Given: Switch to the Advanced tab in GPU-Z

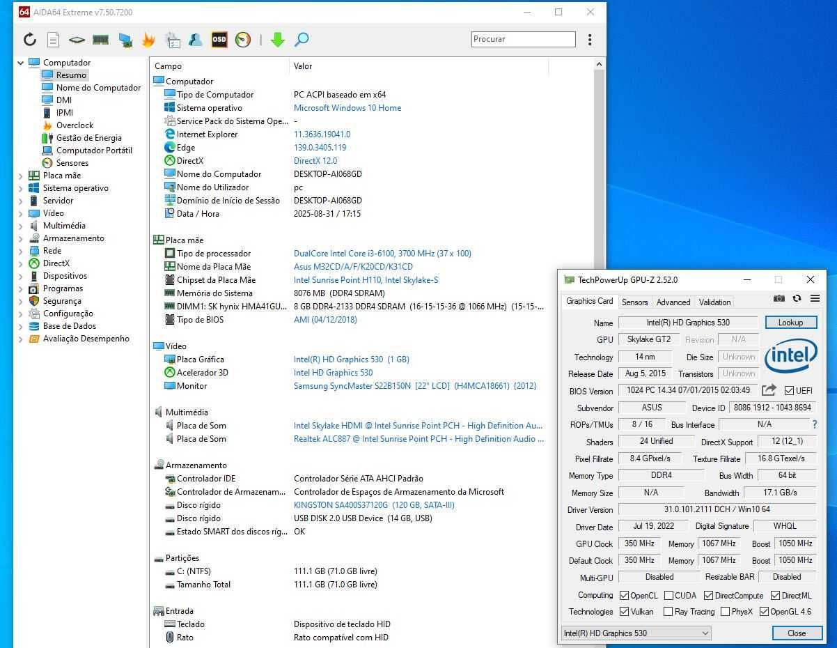Looking at the screenshot, I should 673,302.
